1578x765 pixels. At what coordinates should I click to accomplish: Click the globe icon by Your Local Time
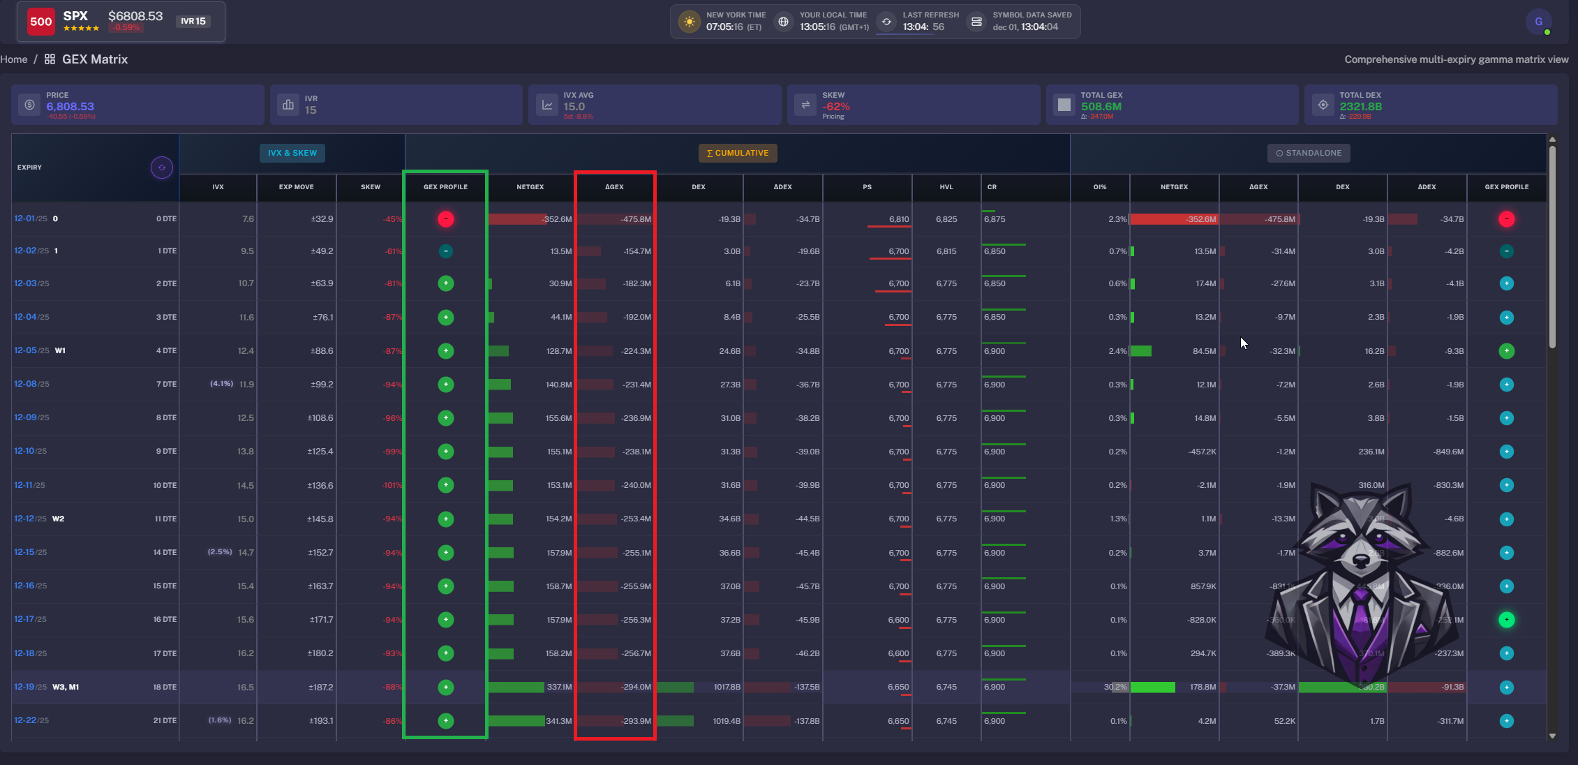[783, 22]
